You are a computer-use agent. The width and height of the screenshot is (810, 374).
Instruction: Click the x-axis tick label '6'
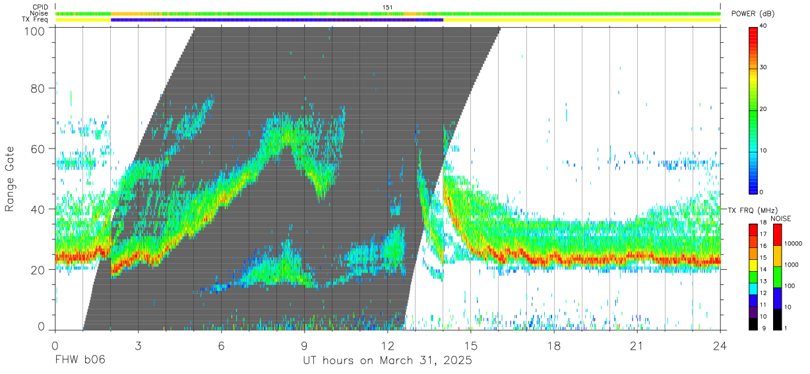pyautogui.click(x=221, y=346)
